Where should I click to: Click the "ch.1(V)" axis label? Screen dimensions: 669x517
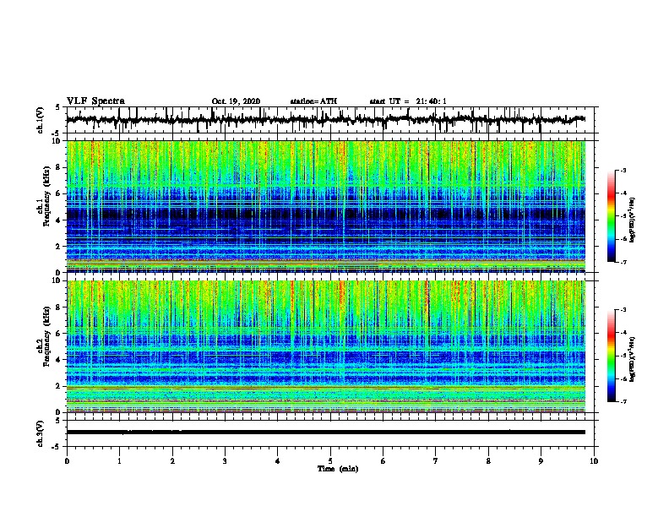pos(41,120)
